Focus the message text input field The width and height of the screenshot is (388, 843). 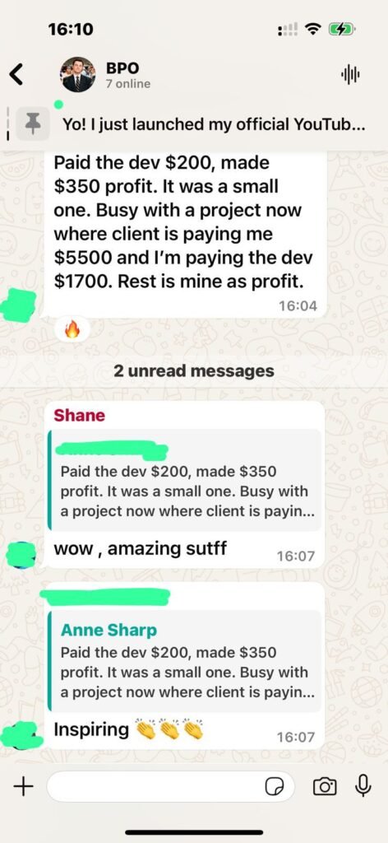[171, 787]
